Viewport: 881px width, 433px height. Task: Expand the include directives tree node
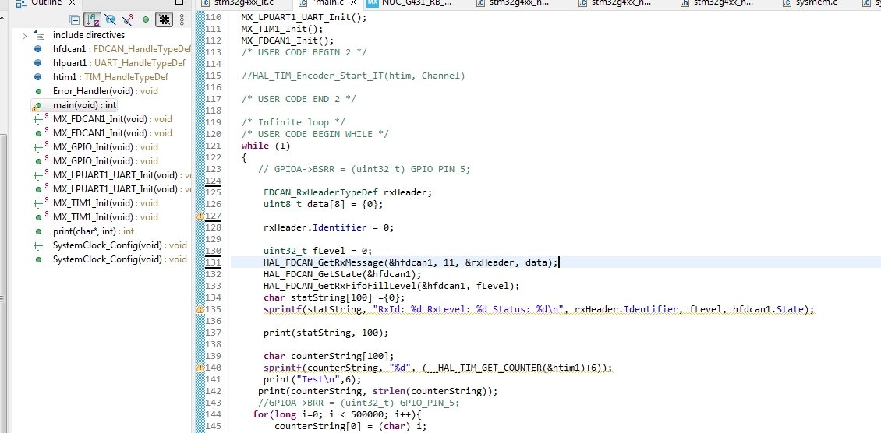pos(24,35)
